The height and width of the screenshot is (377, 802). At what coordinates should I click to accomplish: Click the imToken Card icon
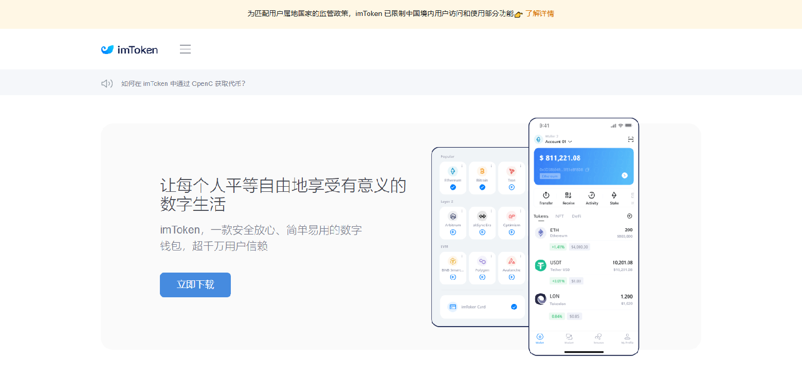[x=452, y=307]
